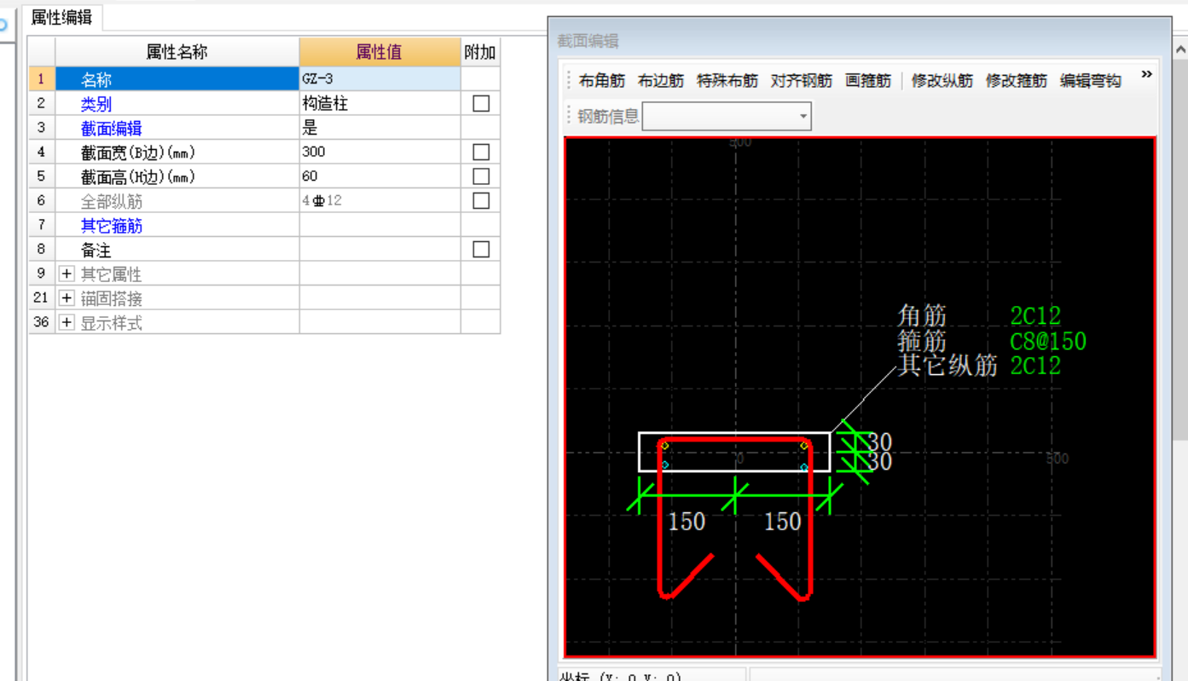Viewport: 1188px width, 681px height.
Task: Edit the section width value 300
Action: 380,152
